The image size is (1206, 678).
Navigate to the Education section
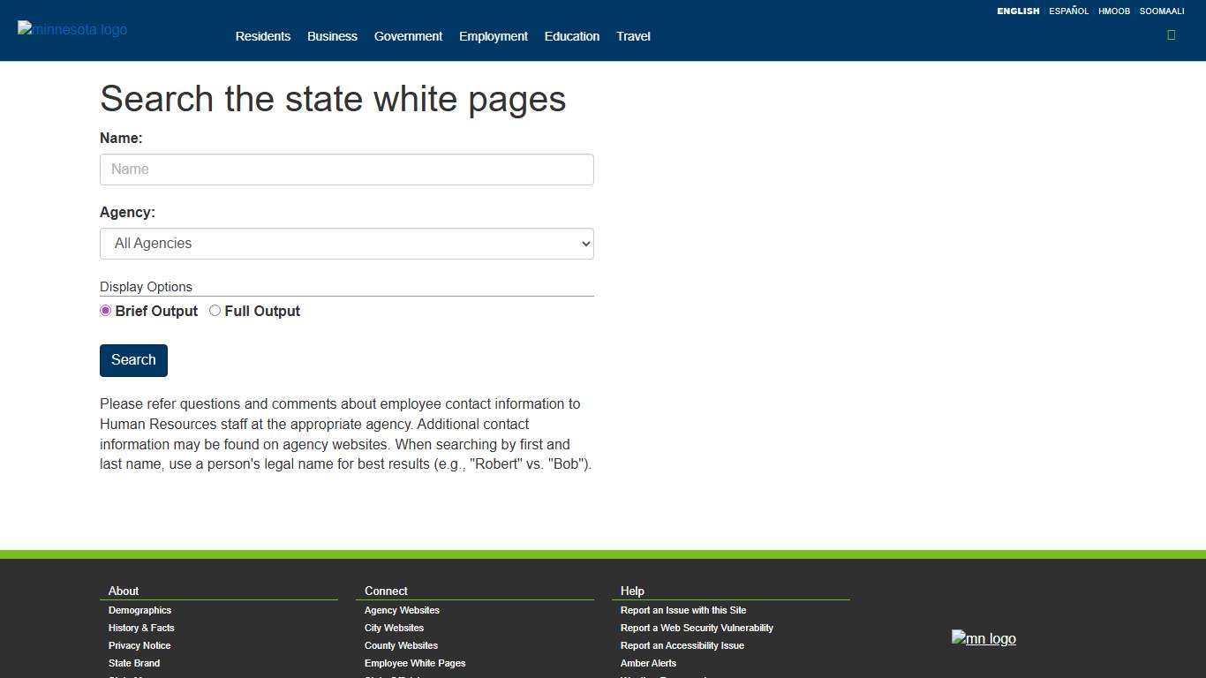(x=571, y=36)
